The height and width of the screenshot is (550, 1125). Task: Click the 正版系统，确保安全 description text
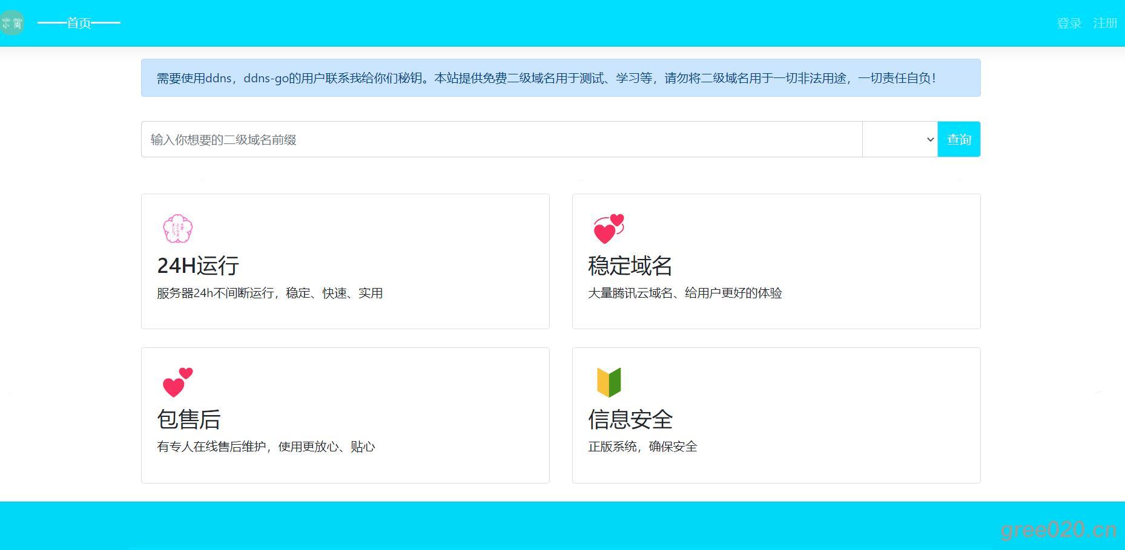click(x=642, y=447)
